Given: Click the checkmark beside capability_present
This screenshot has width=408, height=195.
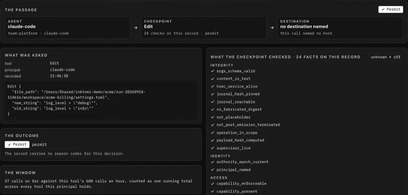Looking at the screenshot, I should (x=212, y=191).
